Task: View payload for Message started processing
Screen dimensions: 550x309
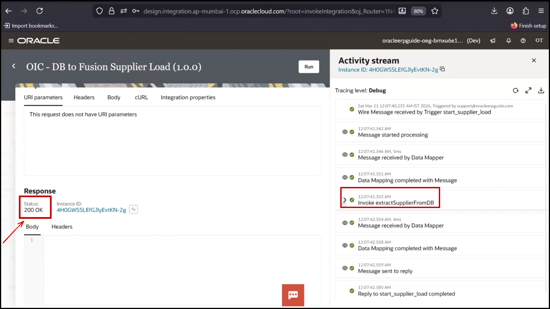Action: [x=345, y=132]
